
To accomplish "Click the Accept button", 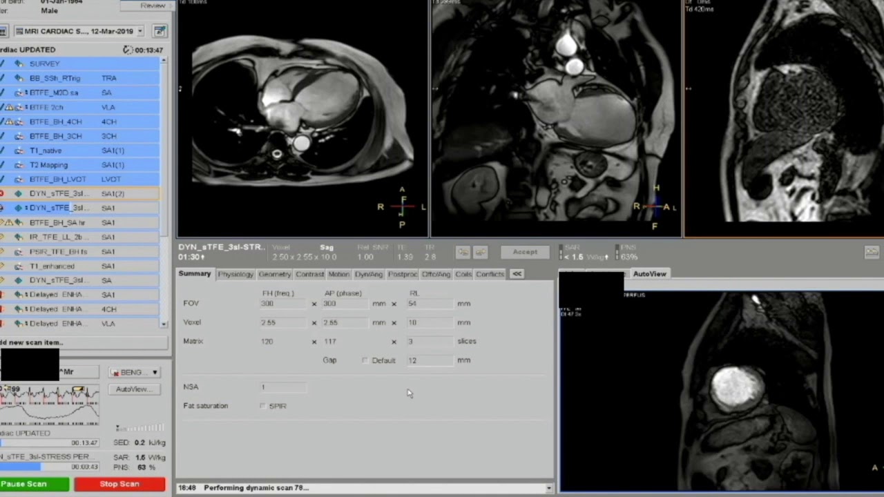I will (x=525, y=252).
